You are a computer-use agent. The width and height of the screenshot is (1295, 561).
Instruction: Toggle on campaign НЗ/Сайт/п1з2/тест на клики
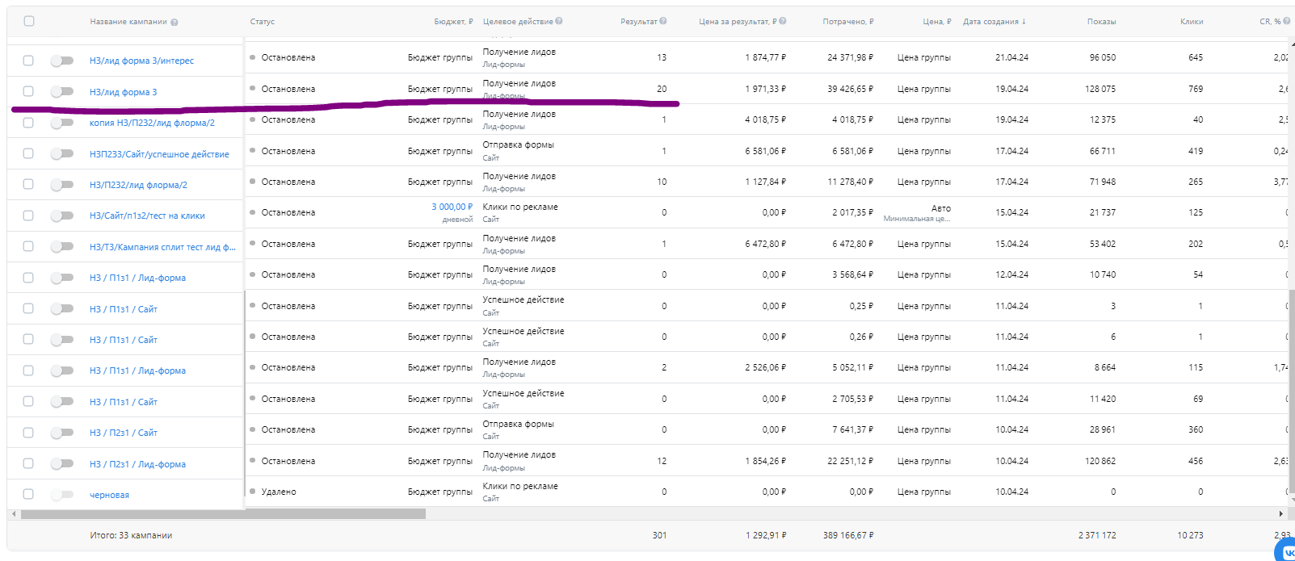click(61, 216)
